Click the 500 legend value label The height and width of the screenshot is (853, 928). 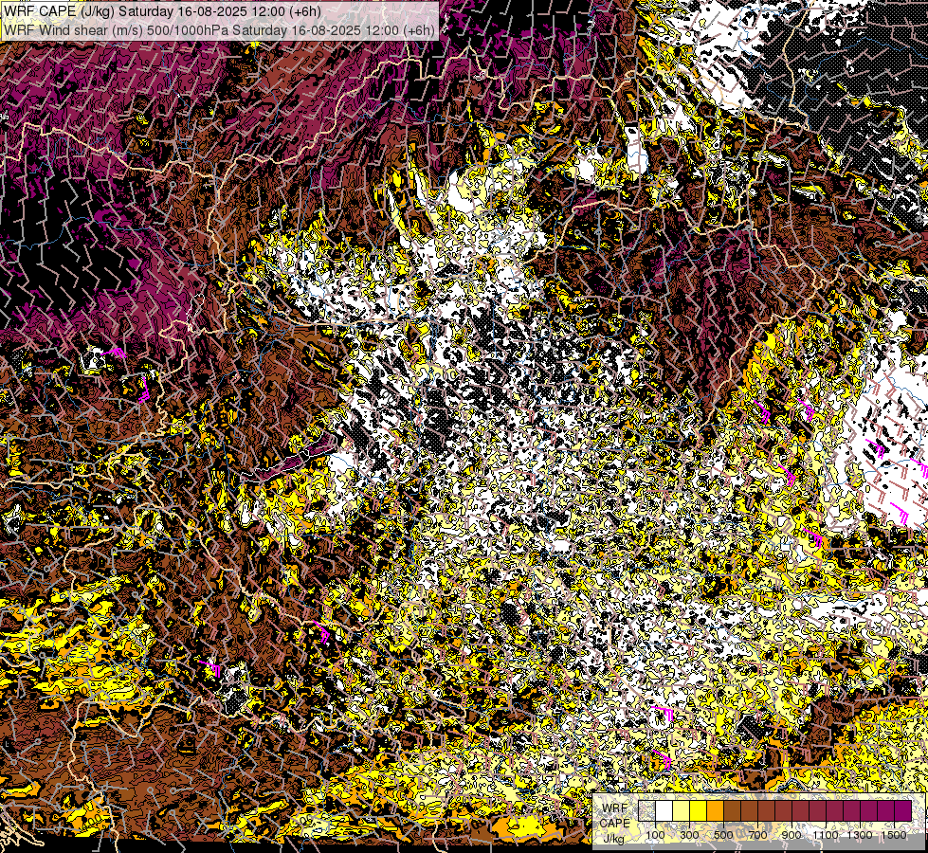click(723, 835)
